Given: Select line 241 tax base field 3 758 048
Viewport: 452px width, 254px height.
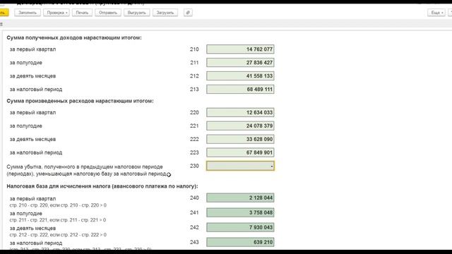Looking at the screenshot, I should tap(240, 212).
